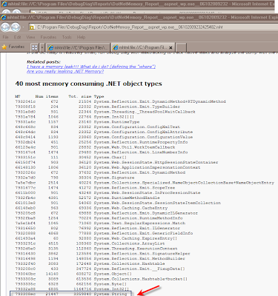
Task: Select HttpSessionStateContainer row text
Action: [x=156, y=162]
